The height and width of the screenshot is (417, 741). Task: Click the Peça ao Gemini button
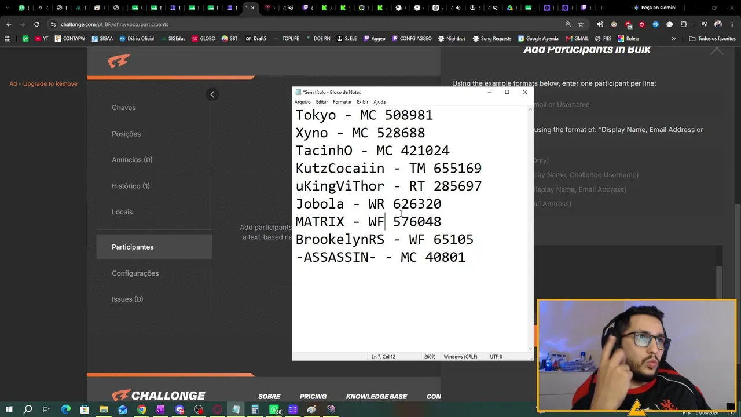(654, 8)
